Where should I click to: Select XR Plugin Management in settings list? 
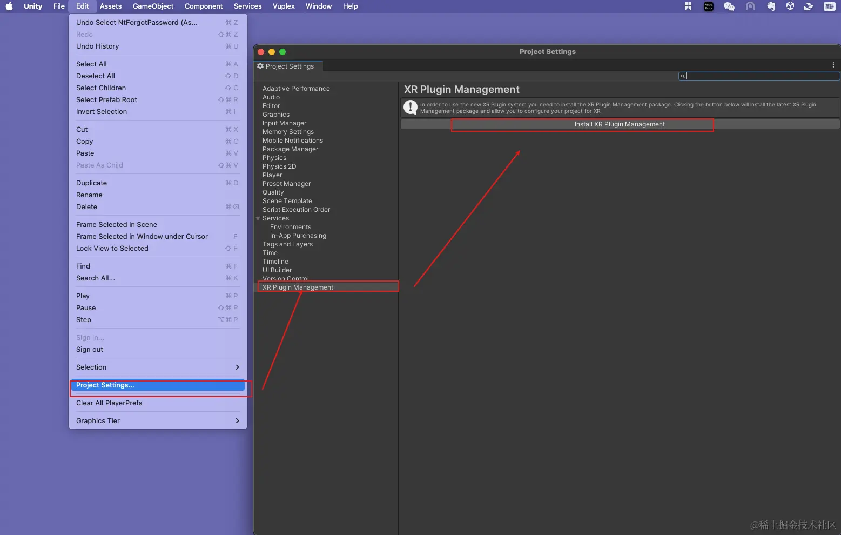coord(326,287)
